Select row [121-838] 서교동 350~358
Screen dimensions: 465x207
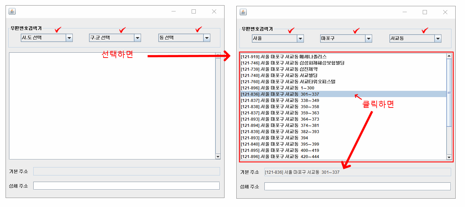tap(343, 106)
